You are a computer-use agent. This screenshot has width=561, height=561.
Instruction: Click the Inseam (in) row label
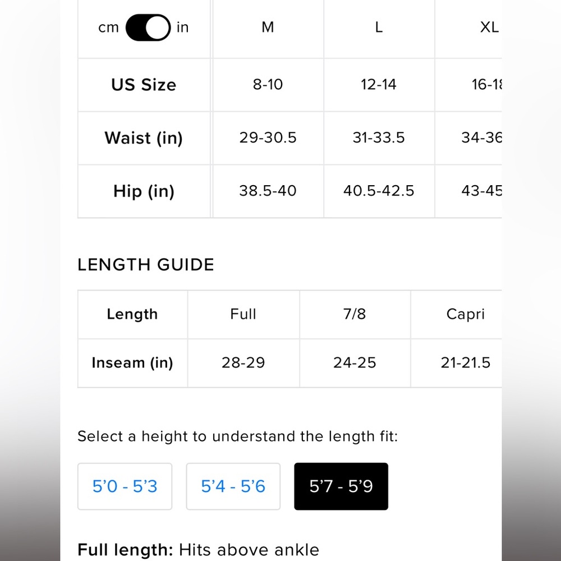coord(132,363)
